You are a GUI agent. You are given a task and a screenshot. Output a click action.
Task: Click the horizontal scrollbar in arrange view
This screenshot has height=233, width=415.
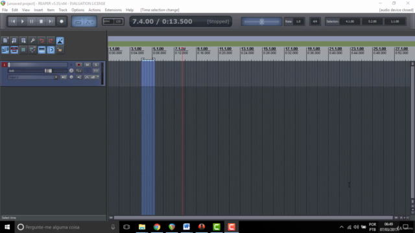click(254, 217)
